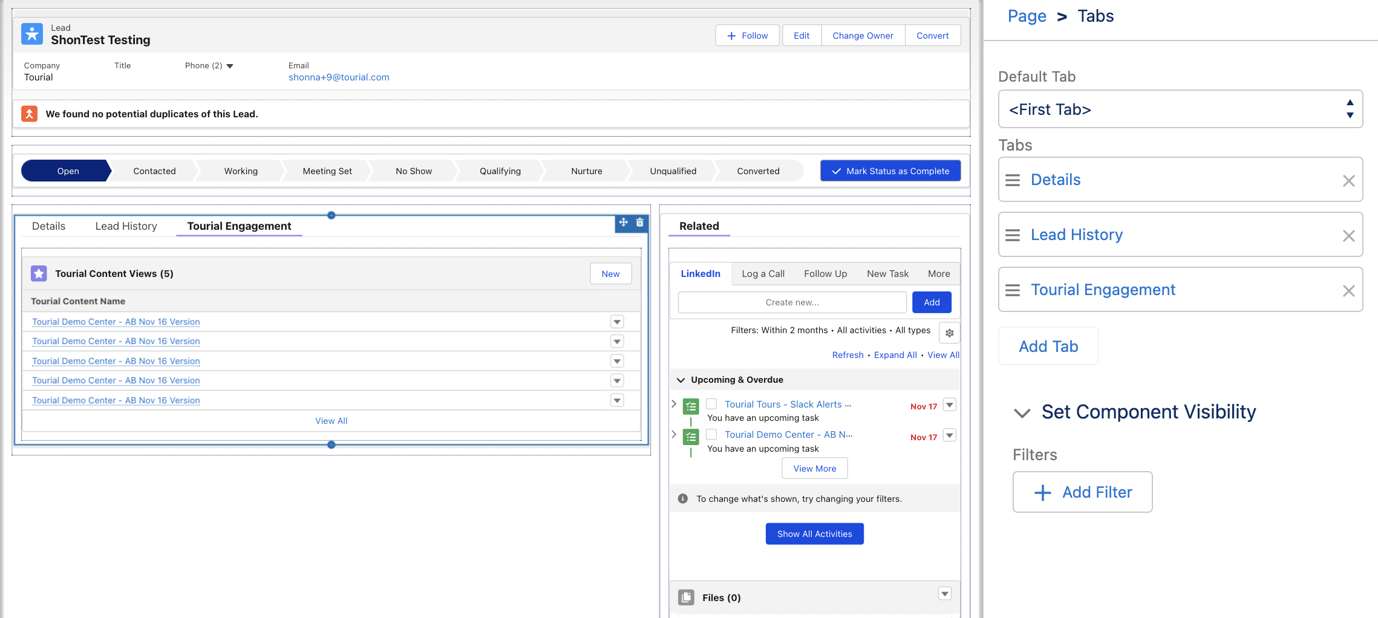This screenshot has height=618, width=1378.
Task: Click Mark Status as Complete button
Action: click(890, 171)
